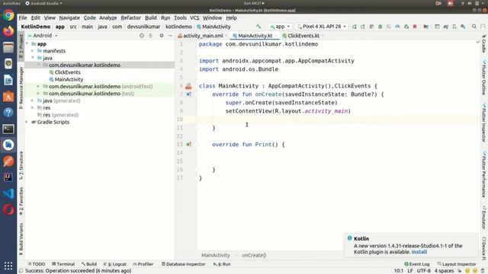Expand the Gradle Scripts node
The image size is (488, 274).
(x=27, y=122)
